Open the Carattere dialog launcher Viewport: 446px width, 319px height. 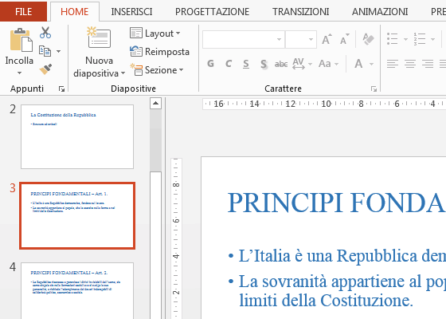pyautogui.click(x=374, y=89)
